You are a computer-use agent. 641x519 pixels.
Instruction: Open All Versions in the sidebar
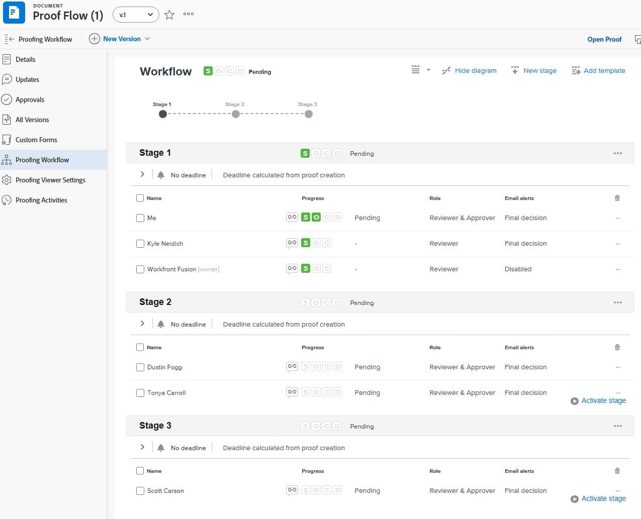53,120
